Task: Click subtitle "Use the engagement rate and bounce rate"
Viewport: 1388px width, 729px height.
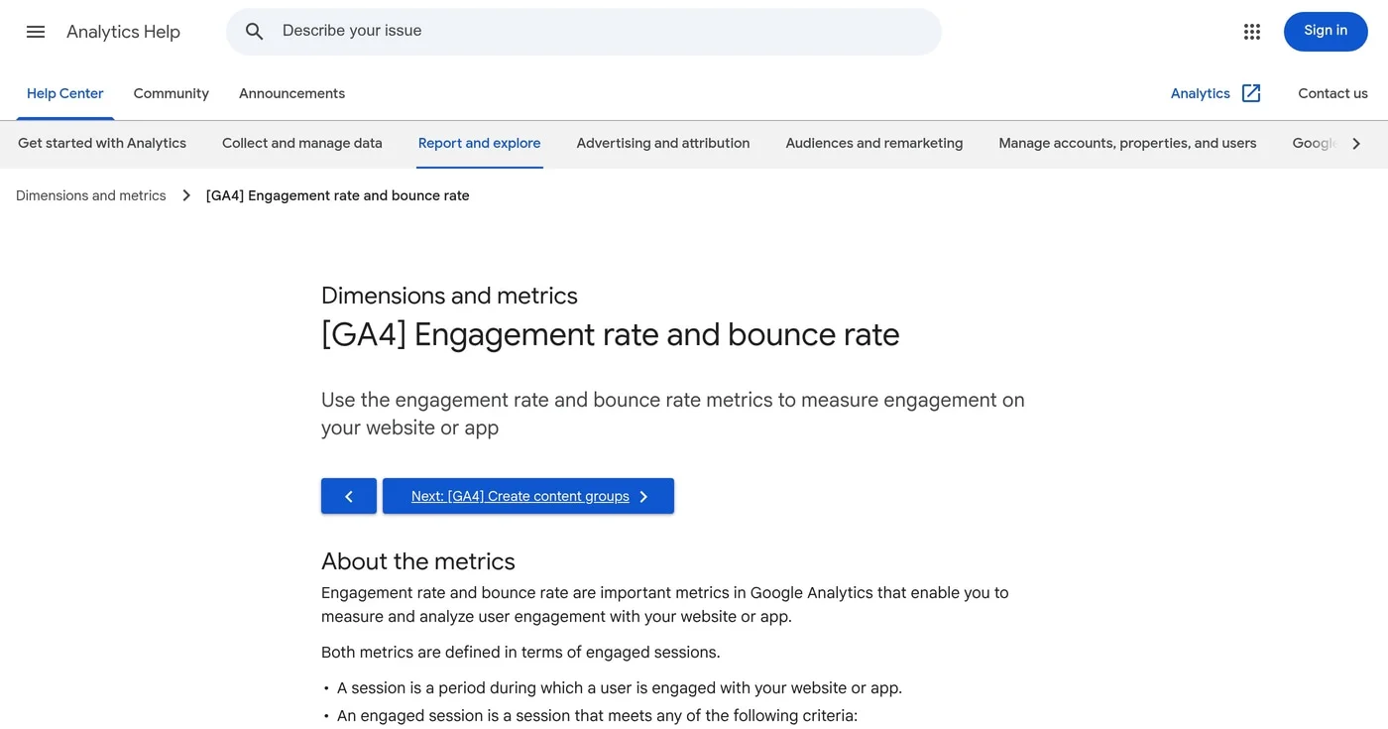Action: point(673,414)
